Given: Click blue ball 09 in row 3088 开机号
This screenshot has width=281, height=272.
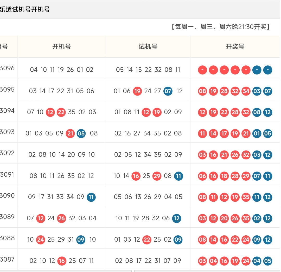Looking at the screenshot, I should [x=81, y=240].
